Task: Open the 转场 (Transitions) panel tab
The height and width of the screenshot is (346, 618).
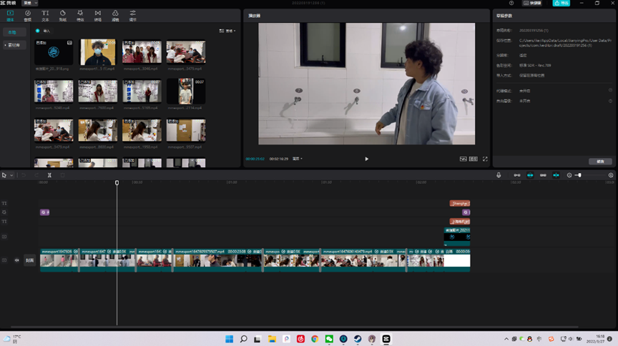Action: pos(97,15)
